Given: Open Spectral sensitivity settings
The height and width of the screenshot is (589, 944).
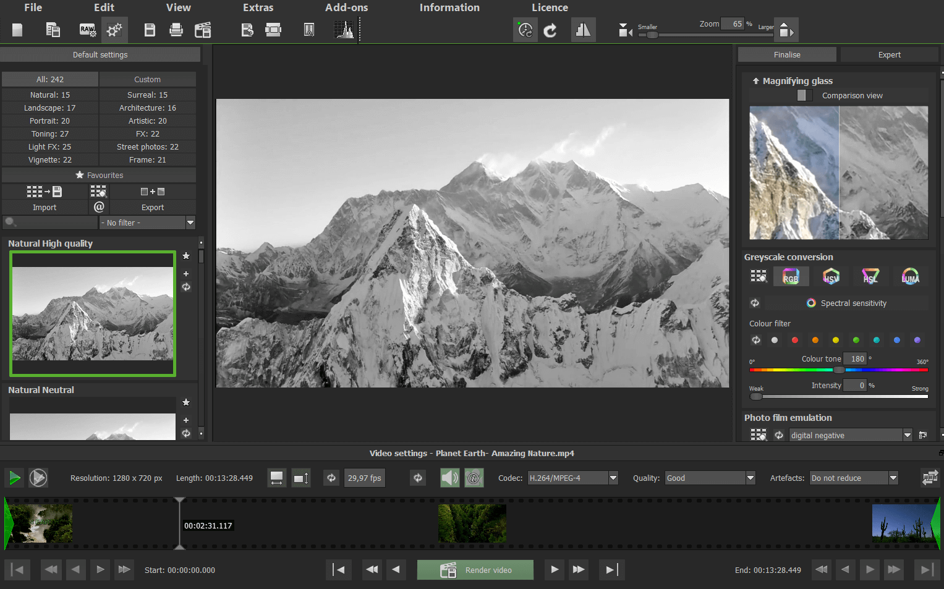Looking at the screenshot, I should pos(847,303).
